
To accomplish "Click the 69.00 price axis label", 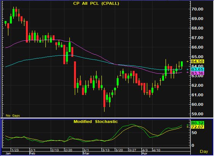I will pos(197,19).
